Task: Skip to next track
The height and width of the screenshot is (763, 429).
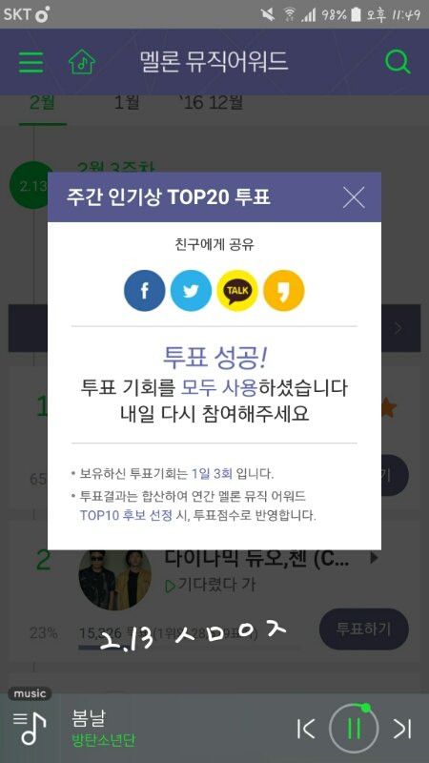Action: pyautogui.click(x=401, y=729)
